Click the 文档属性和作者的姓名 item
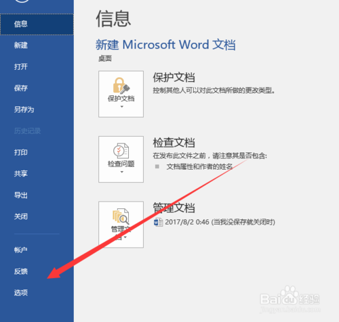 click(199, 166)
